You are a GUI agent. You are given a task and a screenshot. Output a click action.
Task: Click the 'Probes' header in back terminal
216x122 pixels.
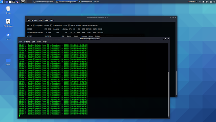(98, 36)
